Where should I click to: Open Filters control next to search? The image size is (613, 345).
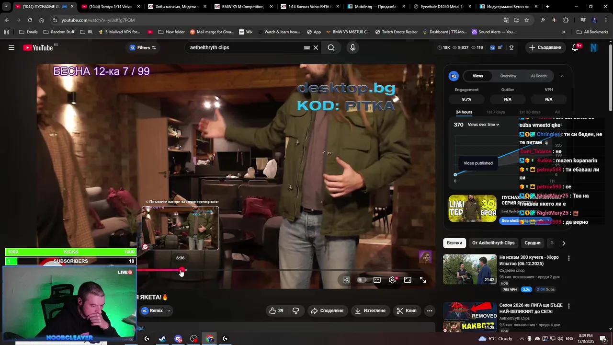tap(143, 47)
